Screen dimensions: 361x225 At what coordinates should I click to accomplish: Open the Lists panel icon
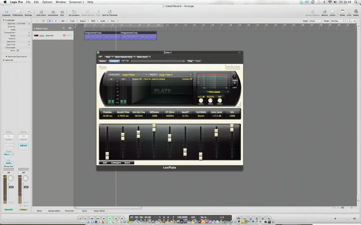[349, 12]
